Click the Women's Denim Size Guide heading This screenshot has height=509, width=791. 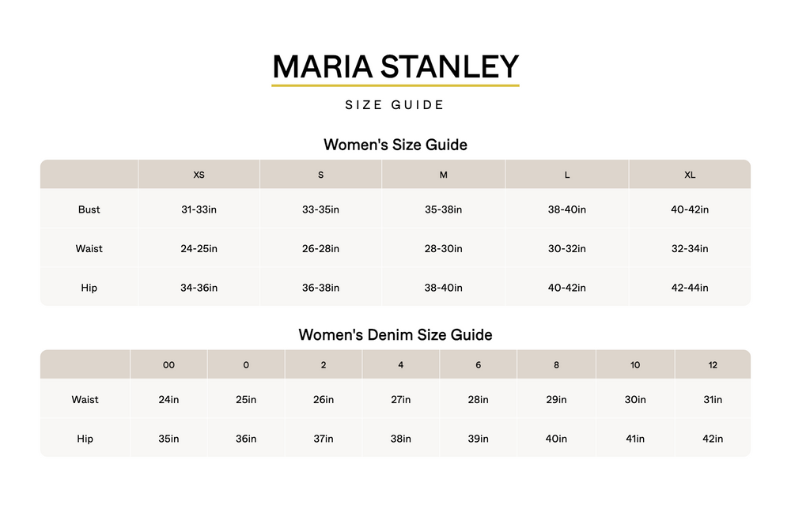395,334
